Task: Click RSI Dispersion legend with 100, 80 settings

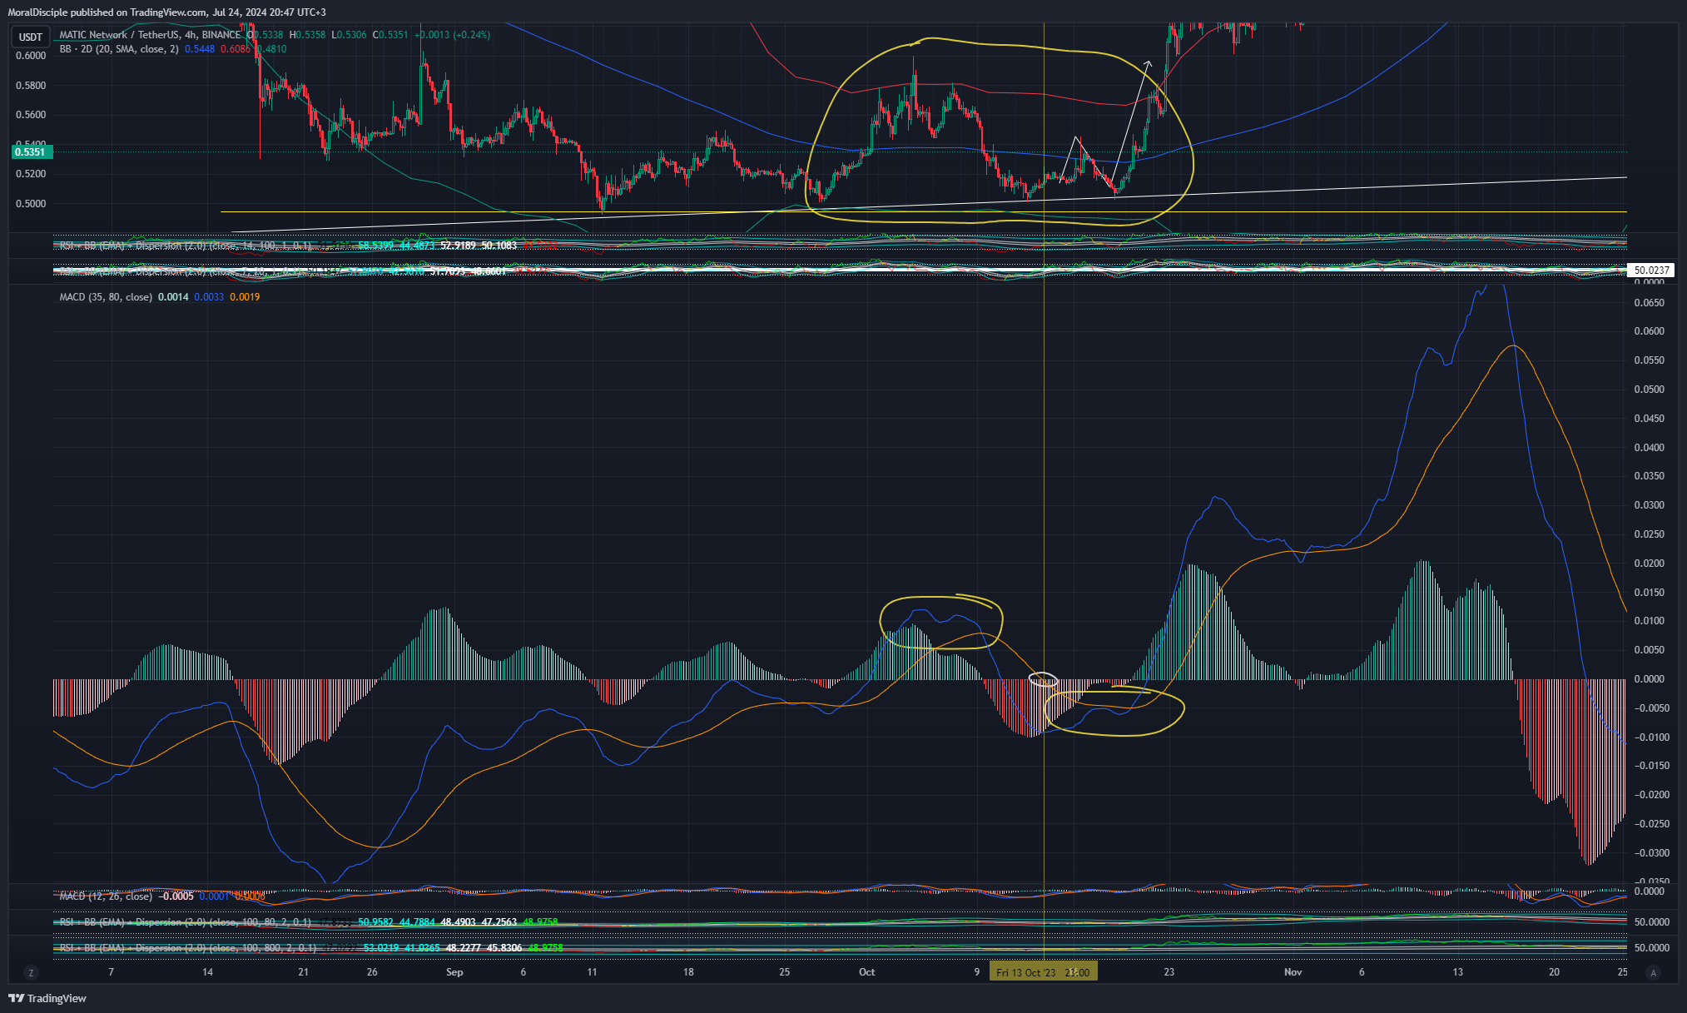Action: (x=186, y=922)
